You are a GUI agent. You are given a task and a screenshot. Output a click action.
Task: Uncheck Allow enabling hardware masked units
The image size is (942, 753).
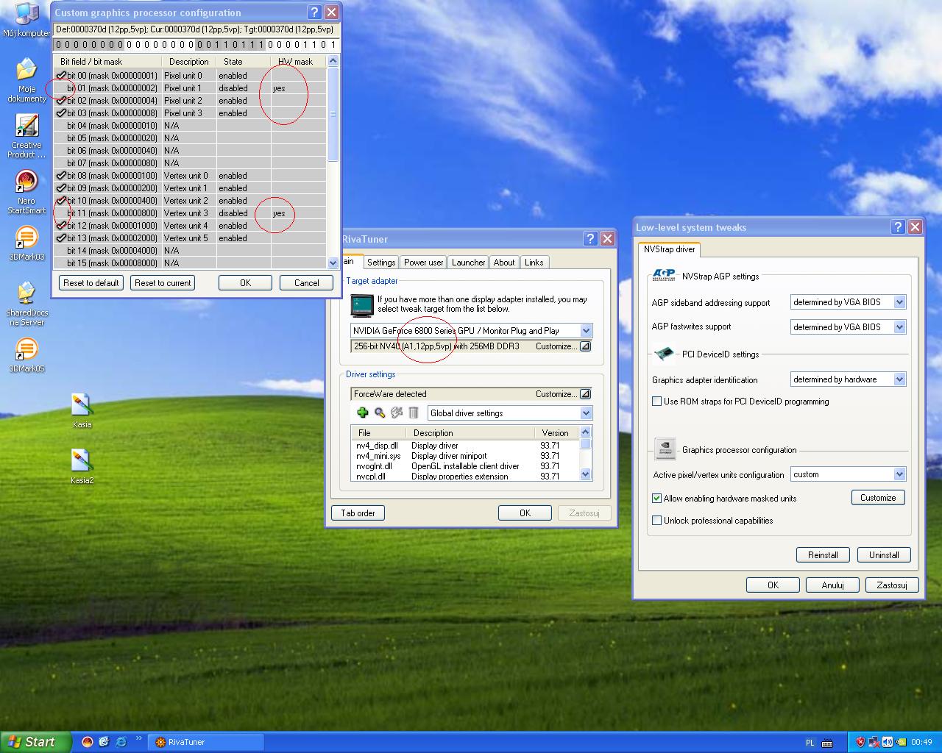point(657,499)
